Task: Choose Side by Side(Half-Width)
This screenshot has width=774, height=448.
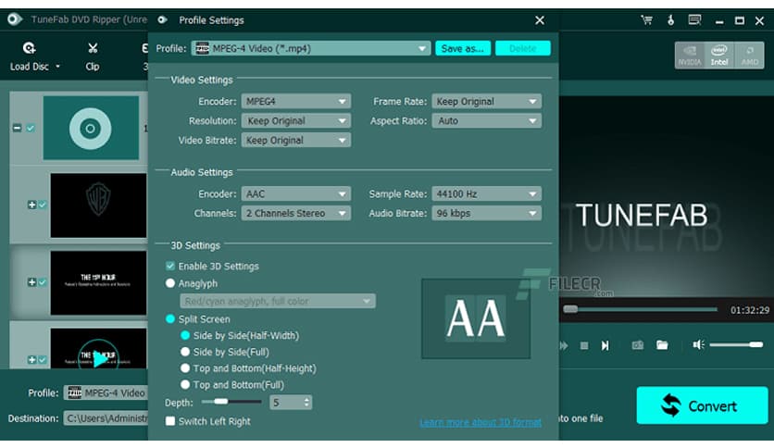Action: click(185, 335)
